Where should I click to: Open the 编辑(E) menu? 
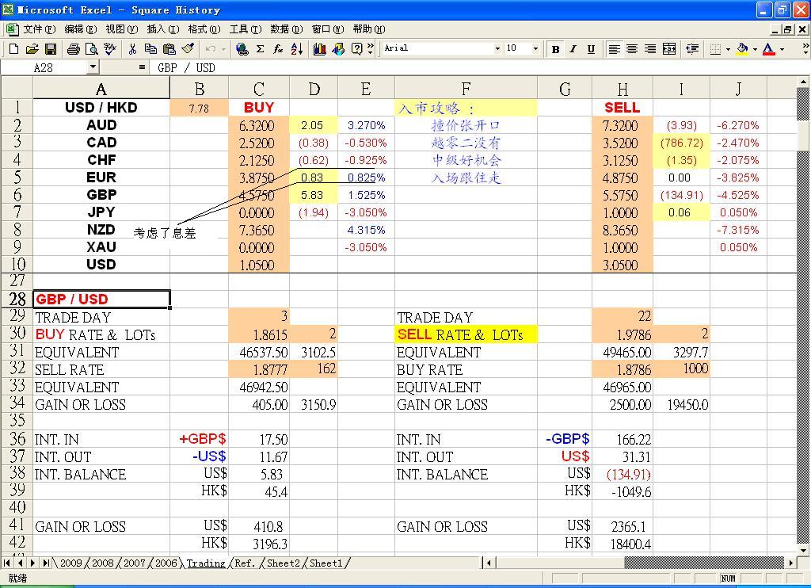[80, 29]
